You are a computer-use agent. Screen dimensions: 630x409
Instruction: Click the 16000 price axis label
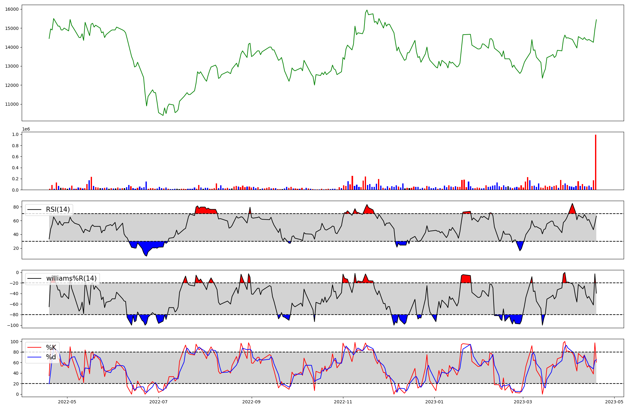pos(12,9)
